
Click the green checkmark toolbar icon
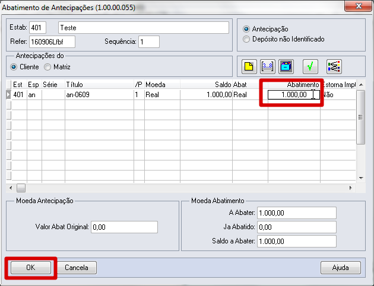click(x=310, y=66)
